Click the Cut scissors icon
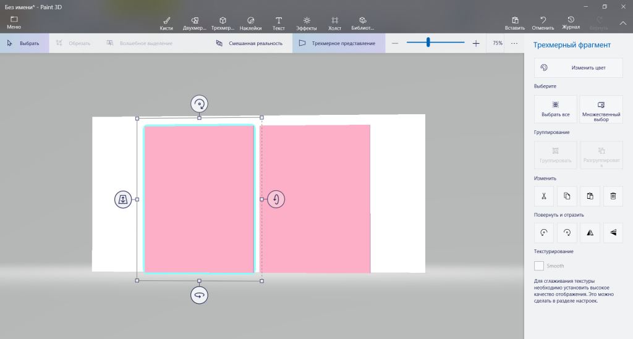The width and height of the screenshot is (633, 339). click(x=543, y=196)
